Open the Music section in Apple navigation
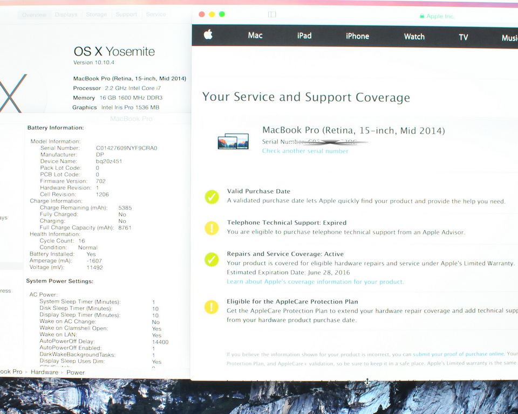The height and width of the screenshot is (414, 518). coord(509,38)
